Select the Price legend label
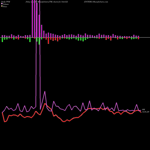The image size is (150, 150). [5, 7]
